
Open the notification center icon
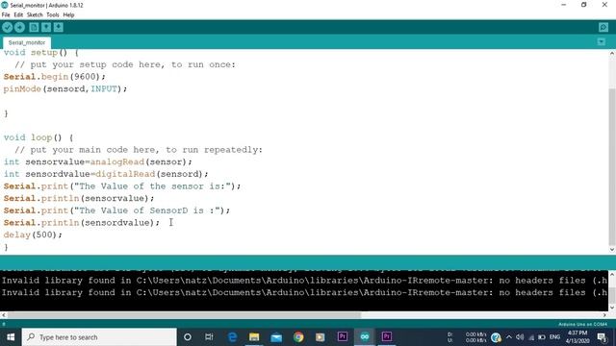coord(602,337)
